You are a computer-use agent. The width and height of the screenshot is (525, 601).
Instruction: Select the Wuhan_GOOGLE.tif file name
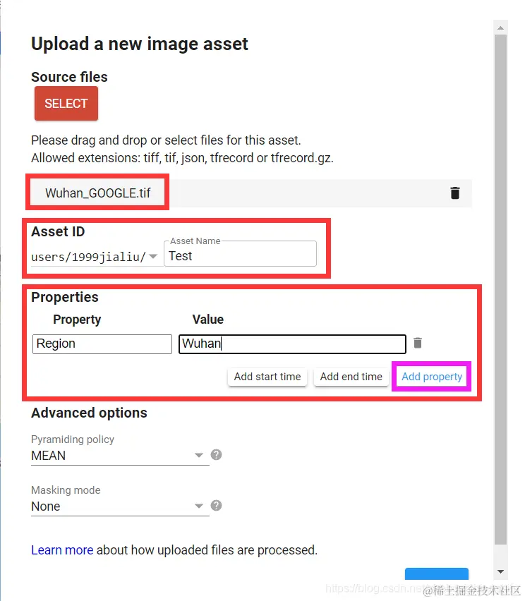click(98, 193)
